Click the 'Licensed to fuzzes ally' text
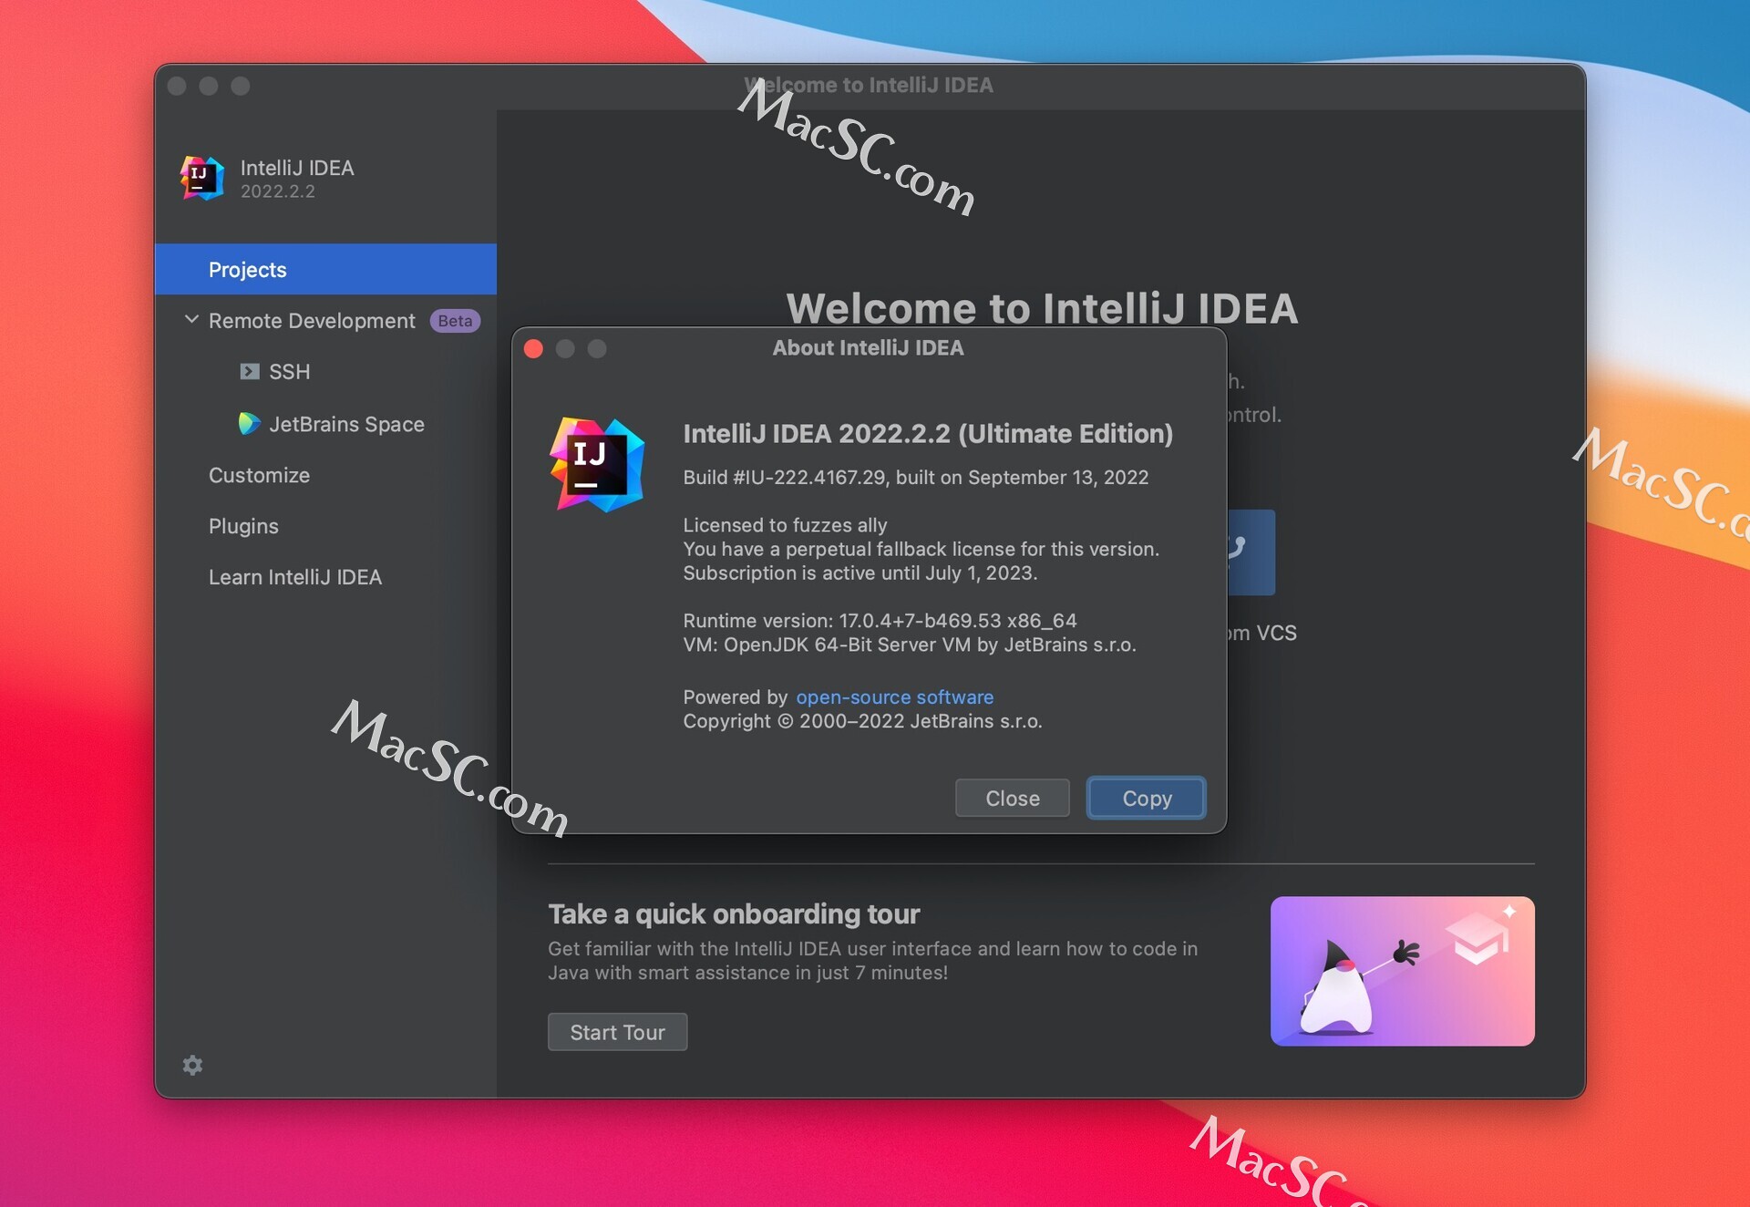 coord(785,525)
